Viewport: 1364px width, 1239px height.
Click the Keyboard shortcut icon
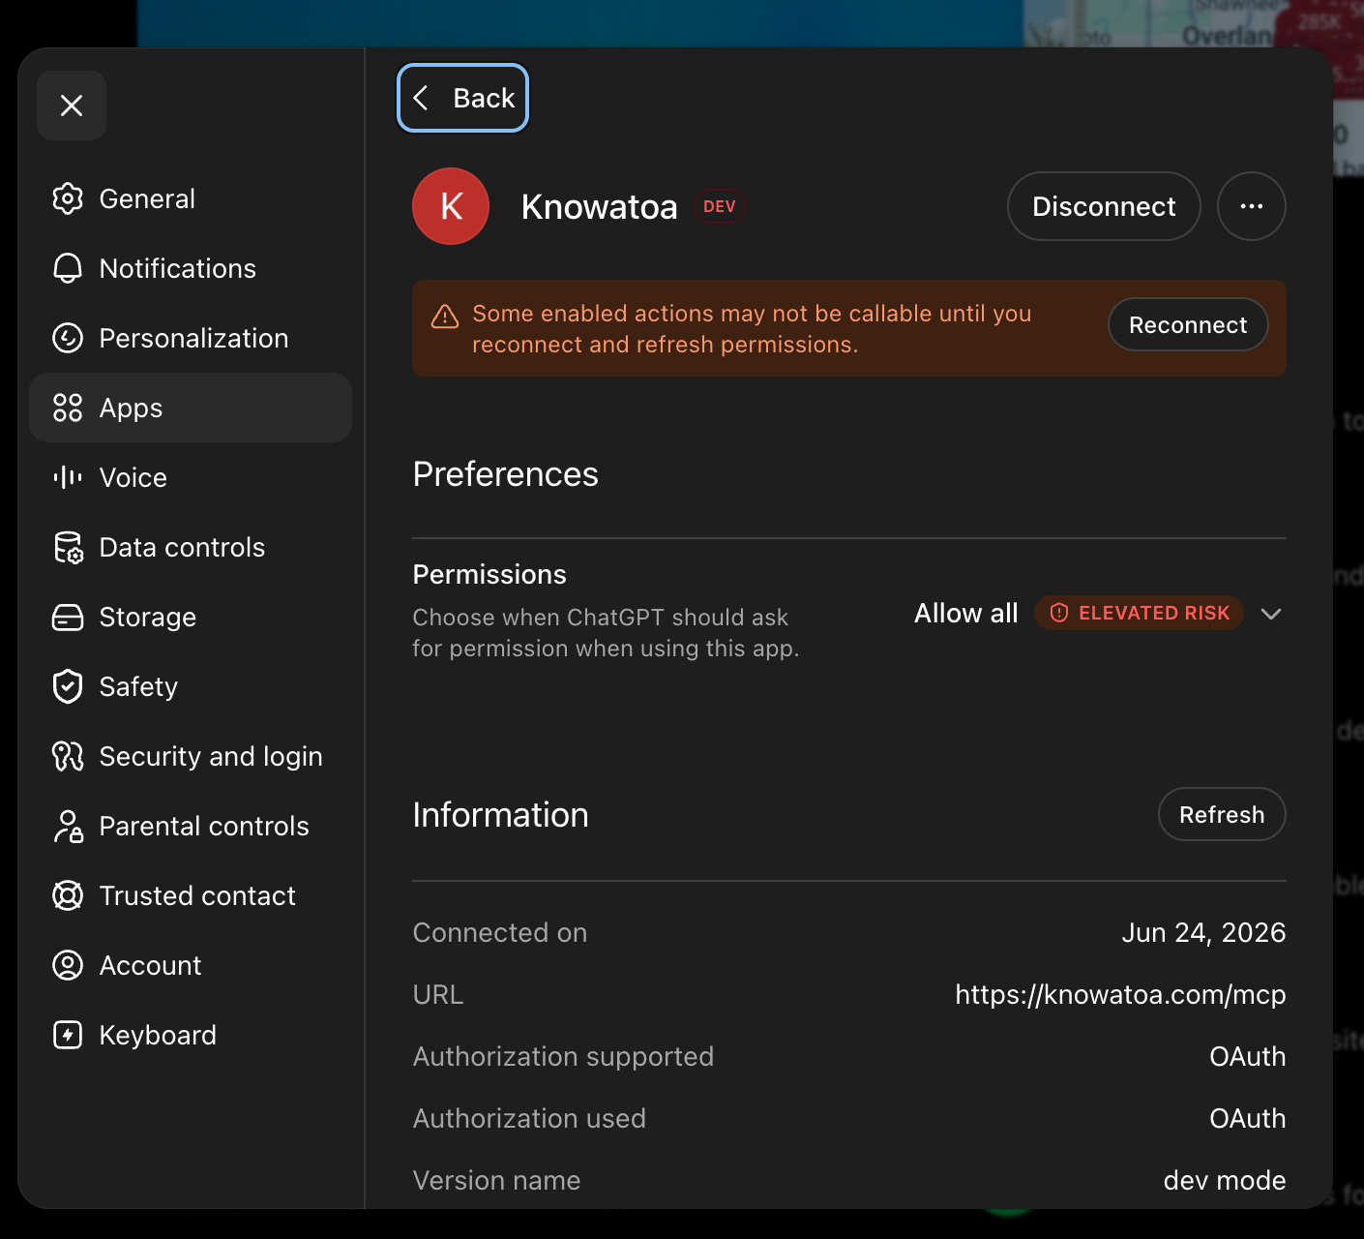[68, 1035]
